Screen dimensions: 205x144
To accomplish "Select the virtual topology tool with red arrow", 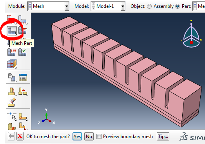I will [23, 91].
